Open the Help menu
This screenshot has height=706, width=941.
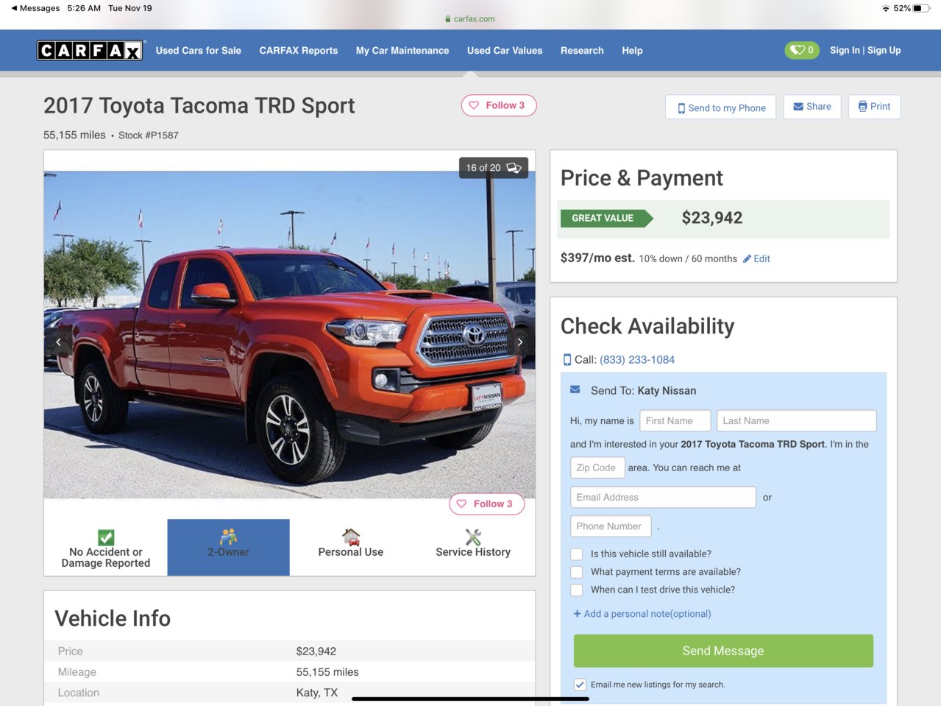tap(632, 51)
